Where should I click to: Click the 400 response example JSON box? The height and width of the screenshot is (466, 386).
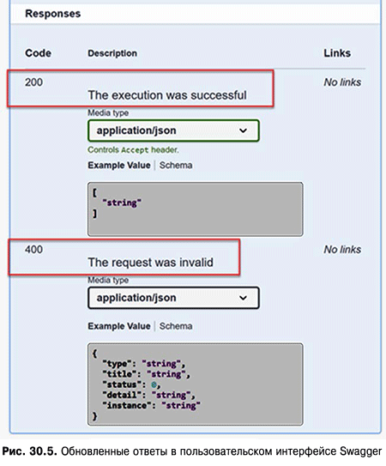(196, 384)
